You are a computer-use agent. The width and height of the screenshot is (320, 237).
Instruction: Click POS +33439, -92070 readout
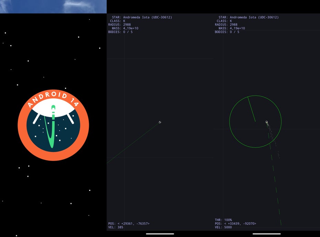235,224
